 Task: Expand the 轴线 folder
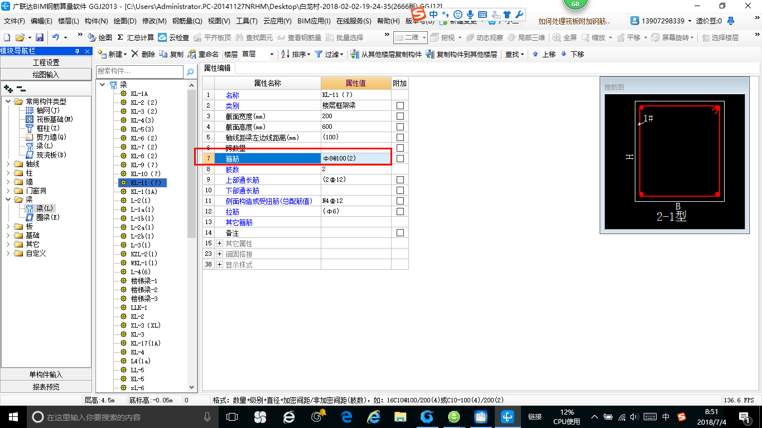point(8,164)
